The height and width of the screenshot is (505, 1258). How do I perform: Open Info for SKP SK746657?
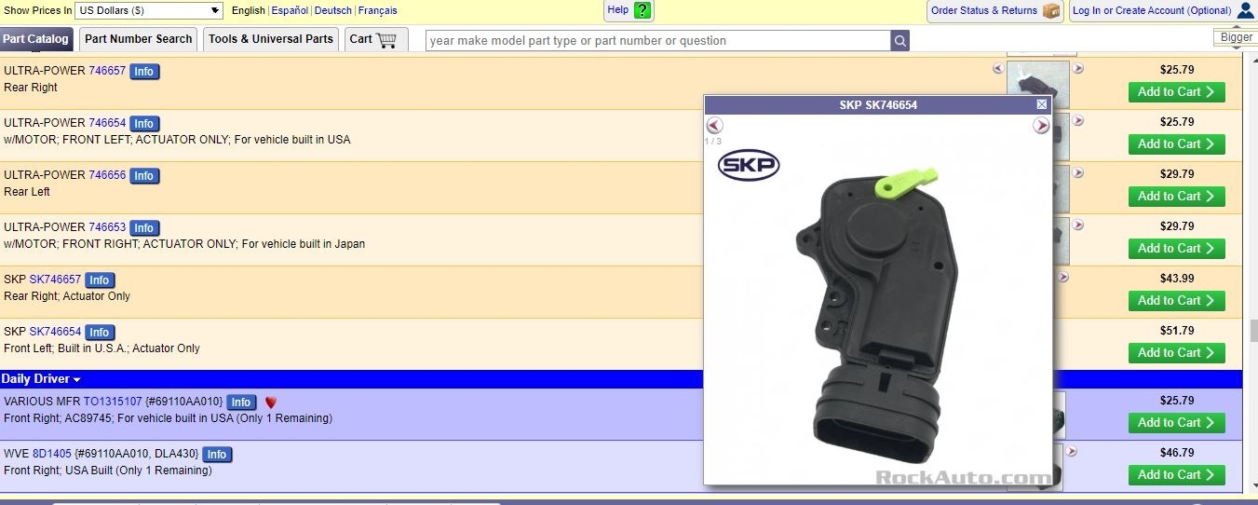[x=100, y=280]
